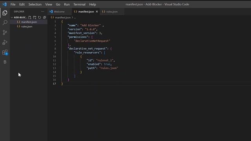This screenshot has height=141, width=251.
Task: Switch to the Welcome tab
Action: click(x=60, y=11)
